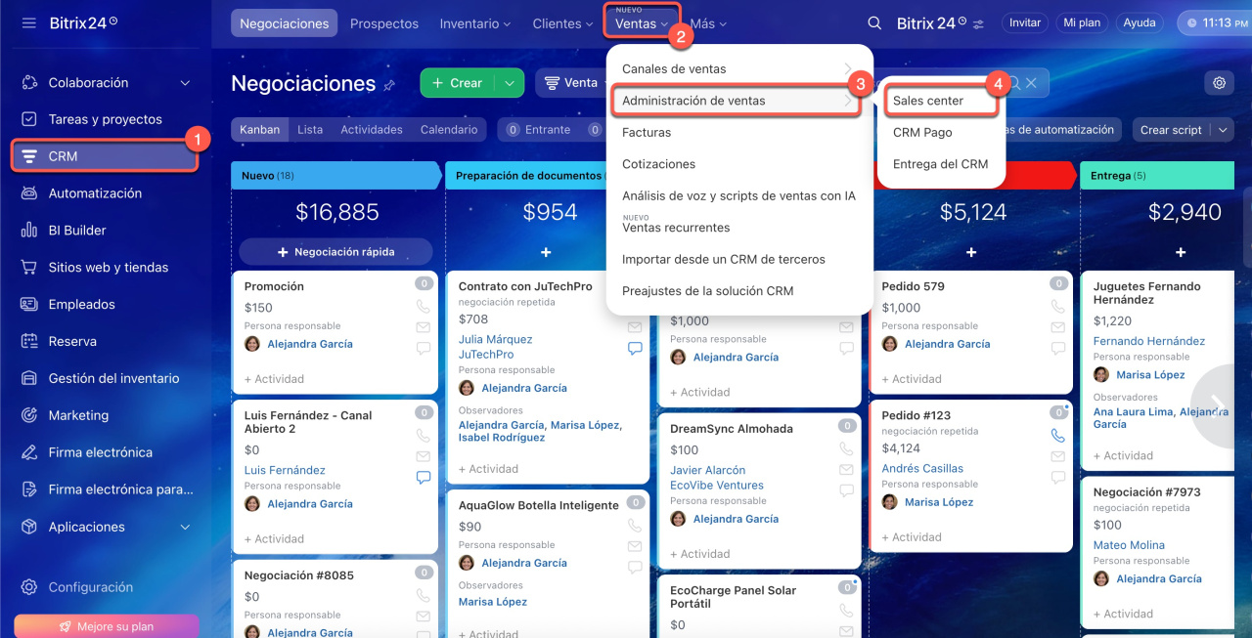The image size is (1252, 638).
Task: Click Negociación rápida button
Action: click(335, 251)
